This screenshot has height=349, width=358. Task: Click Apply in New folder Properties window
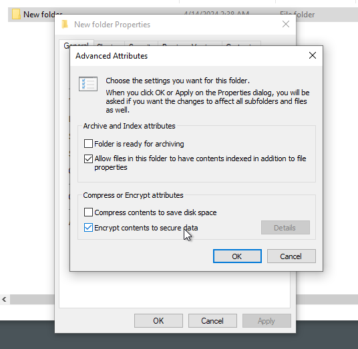point(266,320)
